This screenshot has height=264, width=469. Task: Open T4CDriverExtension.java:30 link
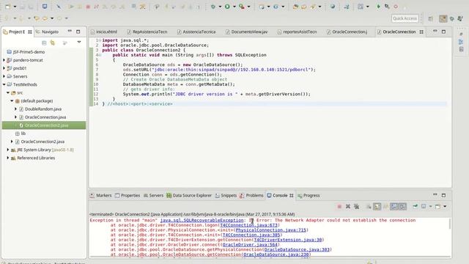point(288,240)
